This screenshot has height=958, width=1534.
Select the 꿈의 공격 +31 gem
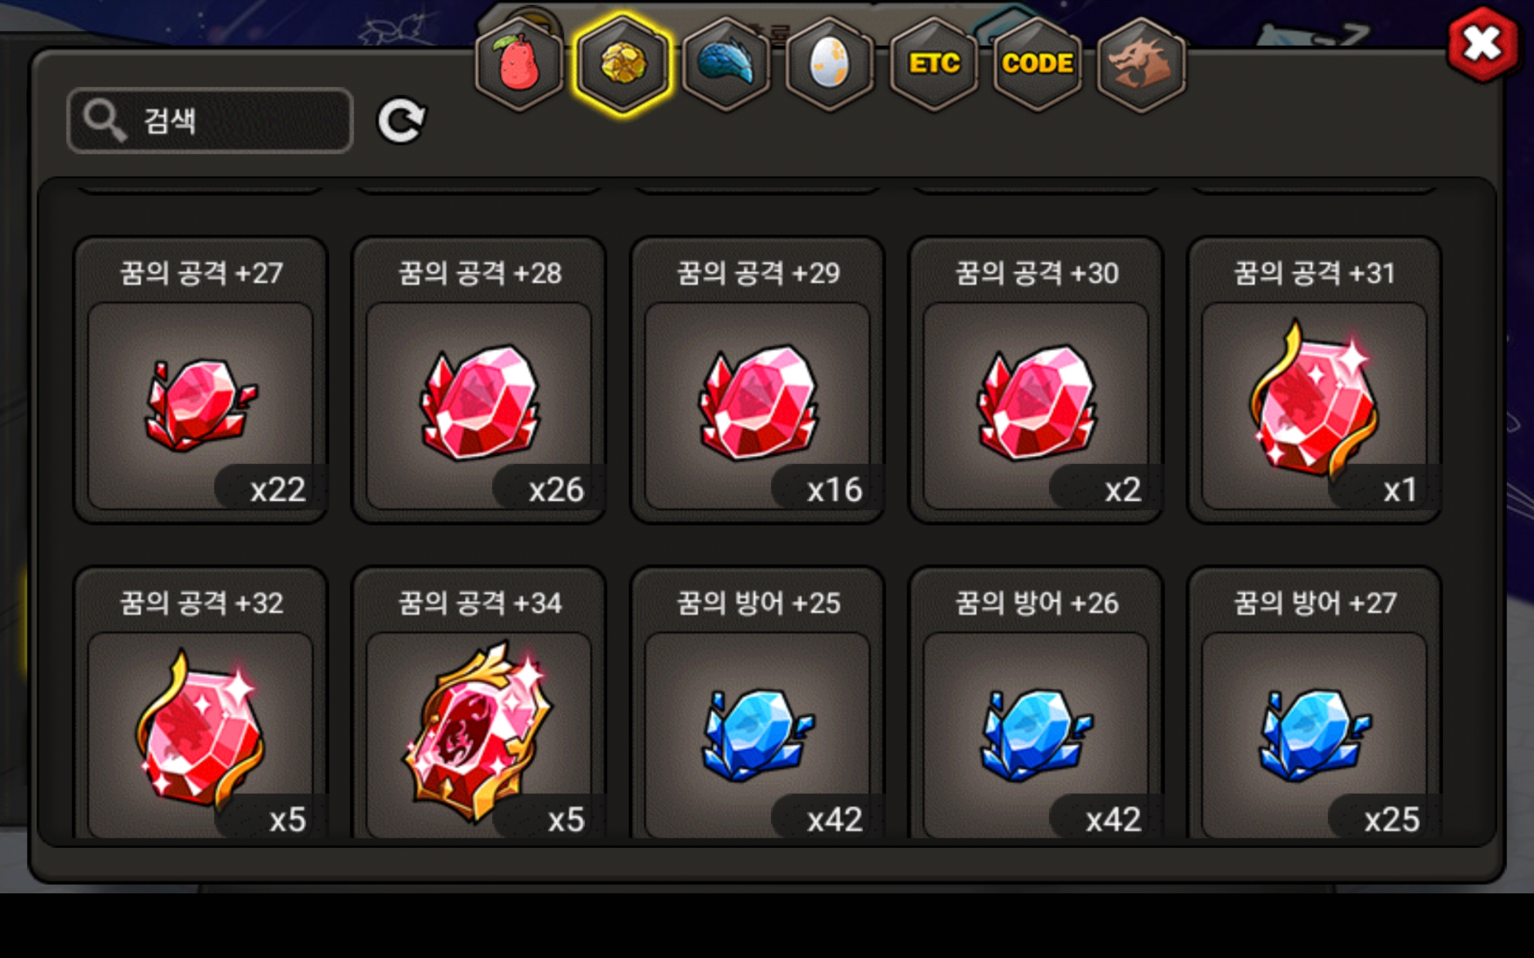coord(1314,380)
